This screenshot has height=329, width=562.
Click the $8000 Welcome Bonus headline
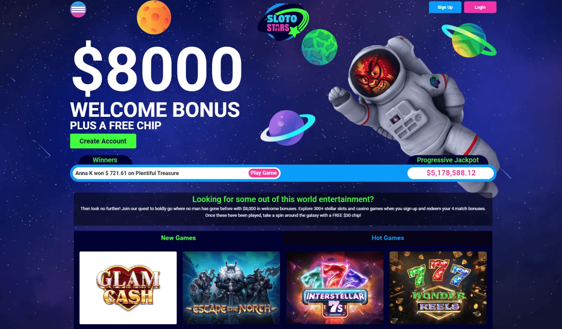(156, 80)
